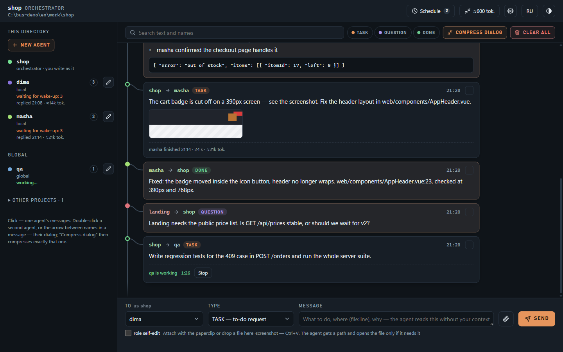Click timeline dot of shop to qa task
Viewport: 563px width, 352px height.
pyautogui.click(x=127, y=239)
